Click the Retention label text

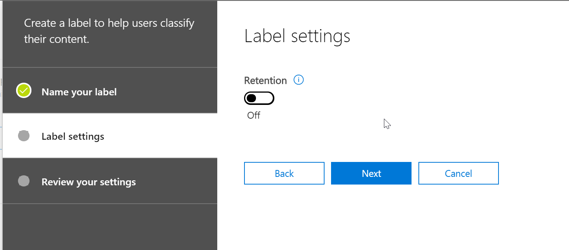tap(265, 80)
